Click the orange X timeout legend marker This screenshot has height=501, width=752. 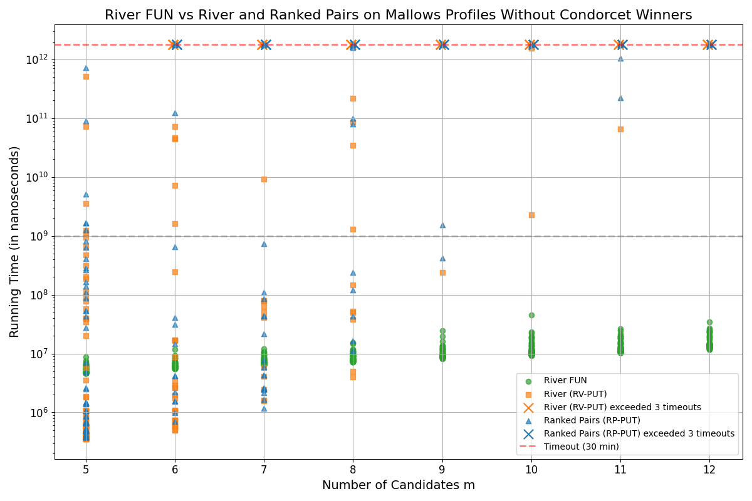click(528, 407)
